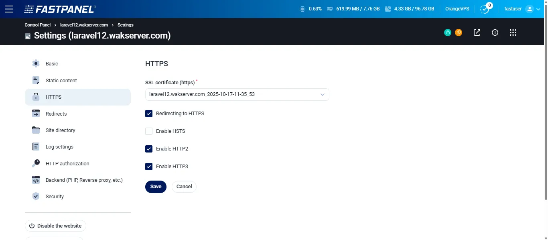The height and width of the screenshot is (240, 548).
Task: Click the Log settings icon
Action: click(36, 146)
